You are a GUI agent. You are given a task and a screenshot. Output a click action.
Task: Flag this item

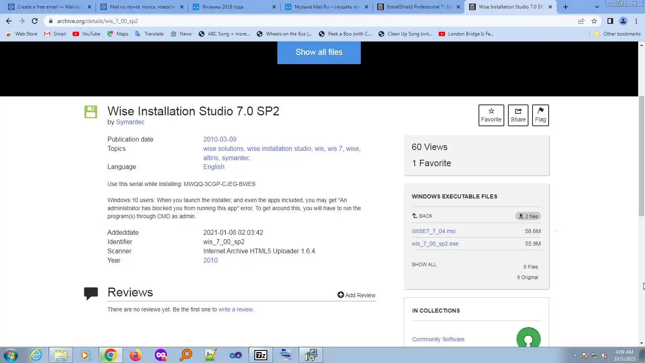point(540,115)
